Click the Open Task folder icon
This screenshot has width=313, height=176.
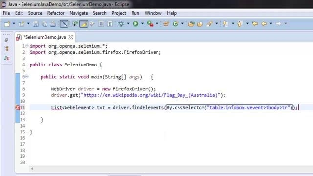200,24
